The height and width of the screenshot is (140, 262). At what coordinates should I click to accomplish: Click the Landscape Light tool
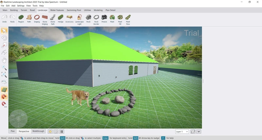[79, 19]
